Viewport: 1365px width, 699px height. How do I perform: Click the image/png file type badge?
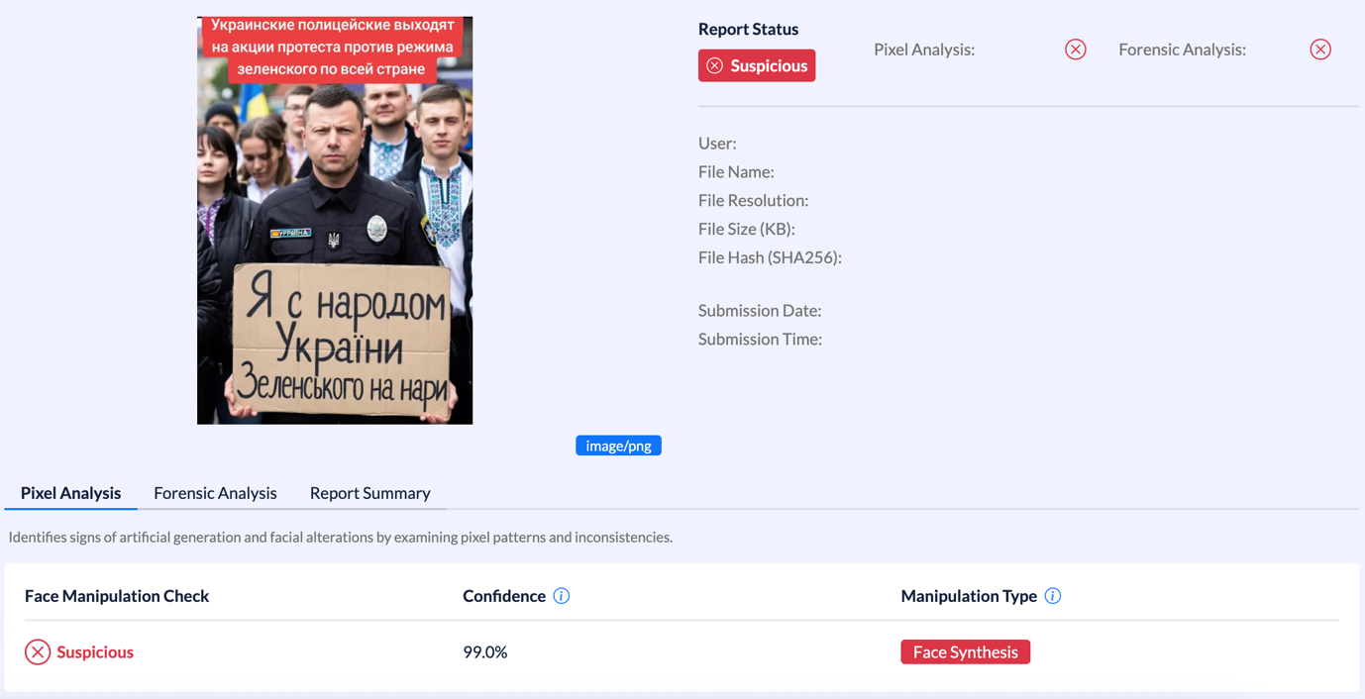point(618,446)
